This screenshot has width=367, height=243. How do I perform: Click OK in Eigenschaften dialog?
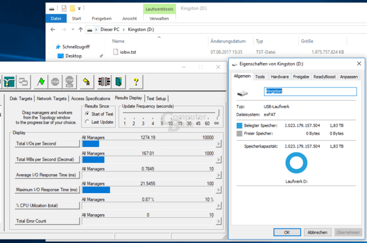pyautogui.click(x=287, y=233)
